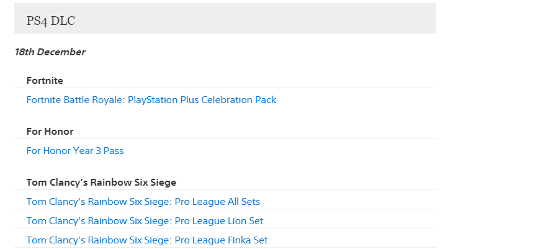Select the For Honor row title above its link
This screenshot has width=535, height=249.
click(x=50, y=132)
